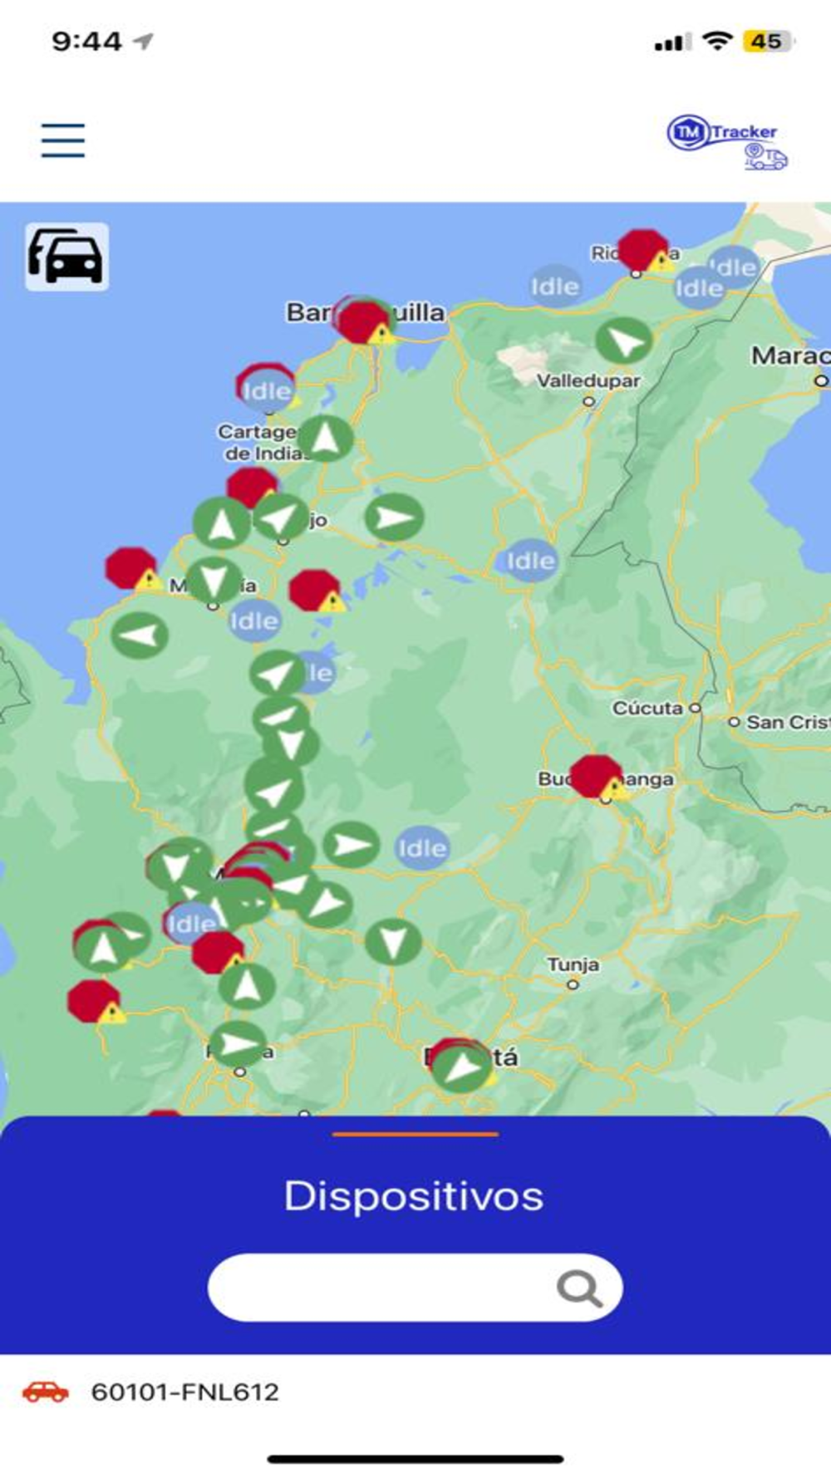Screen dimensions: 831x1477
Task: Select the Idle marker southwest of Valledupar
Action: coord(531,561)
